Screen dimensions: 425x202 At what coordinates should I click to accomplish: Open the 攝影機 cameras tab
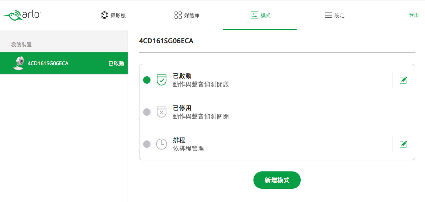(113, 15)
